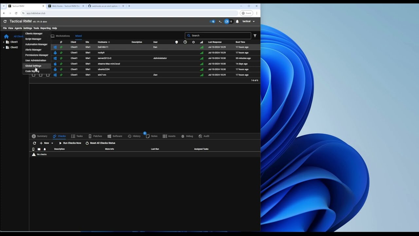
Task: Open the File menu
Action: point(5,28)
